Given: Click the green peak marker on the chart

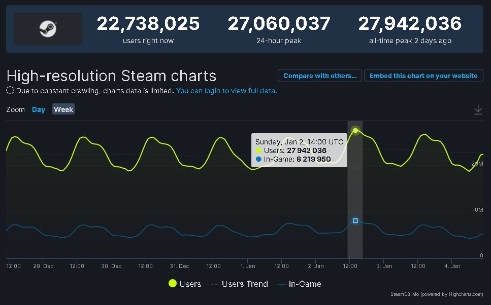Looking at the screenshot, I should 355,131.
